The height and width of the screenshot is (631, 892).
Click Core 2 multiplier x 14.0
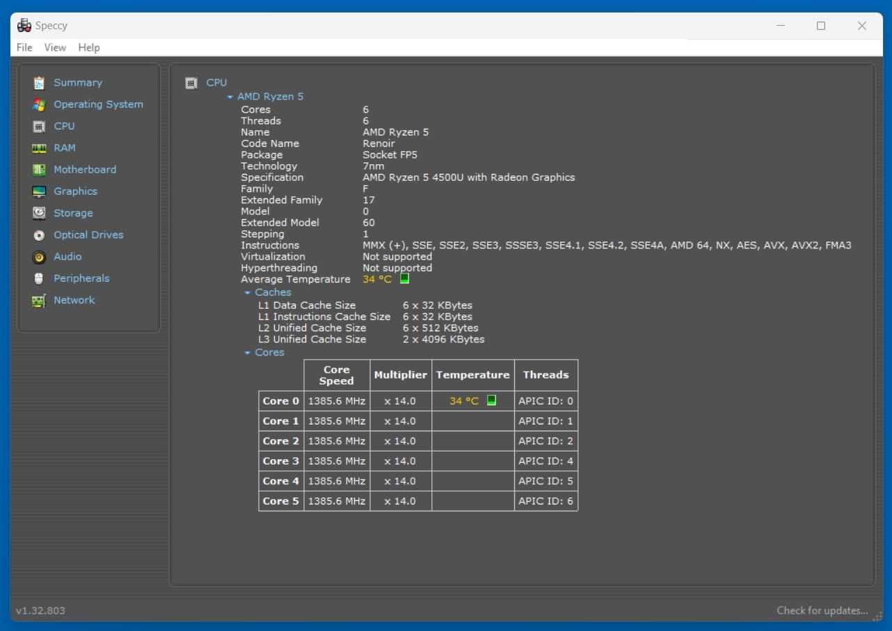coord(401,441)
